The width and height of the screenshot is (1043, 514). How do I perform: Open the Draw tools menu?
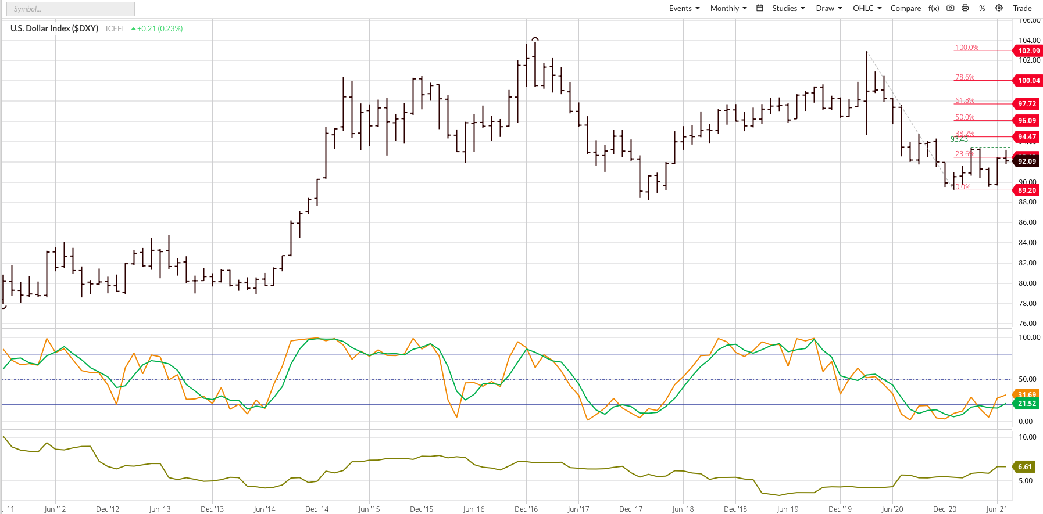828,8
